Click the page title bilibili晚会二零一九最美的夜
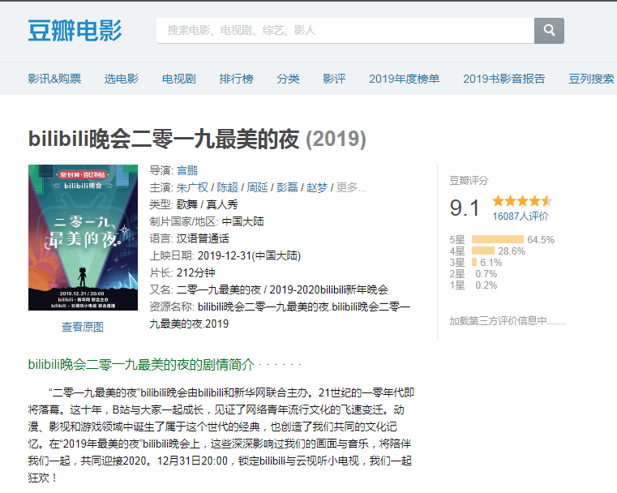This screenshot has width=617, height=493. click(164, 139)
